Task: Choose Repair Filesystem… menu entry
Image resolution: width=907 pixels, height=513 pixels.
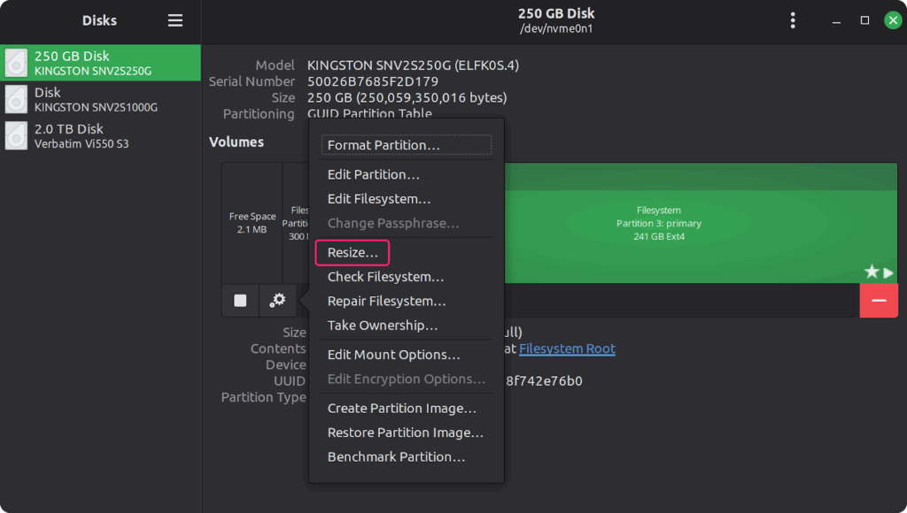Action: coord(407,301)
